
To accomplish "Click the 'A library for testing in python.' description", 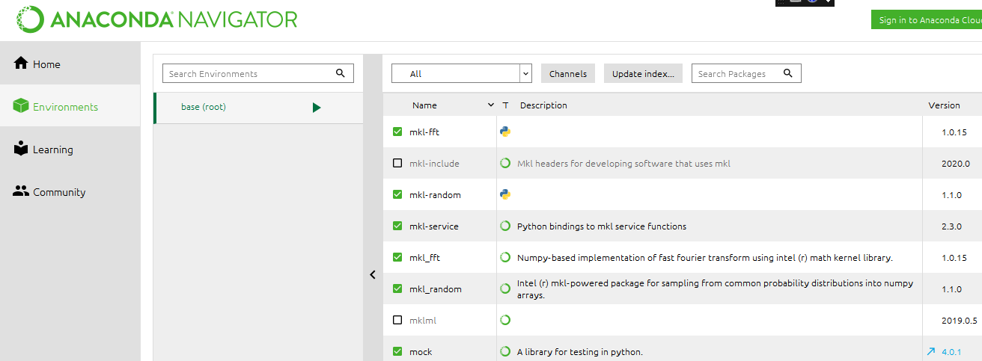I will pyautogui.click(x=580, y=352).
